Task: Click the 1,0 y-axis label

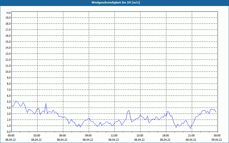Action: pyautogui.click(x=8, y=126)
